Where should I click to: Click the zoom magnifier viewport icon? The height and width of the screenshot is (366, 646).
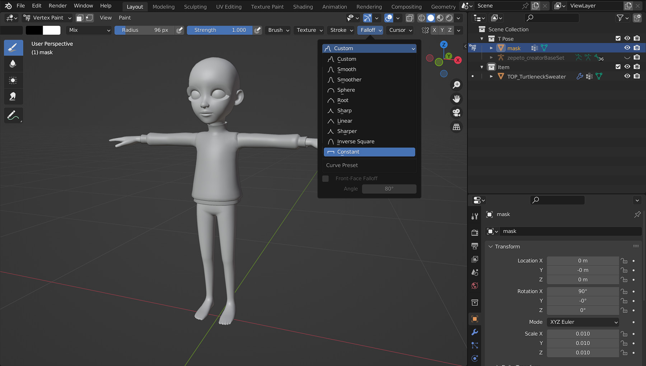coord(456,85)
